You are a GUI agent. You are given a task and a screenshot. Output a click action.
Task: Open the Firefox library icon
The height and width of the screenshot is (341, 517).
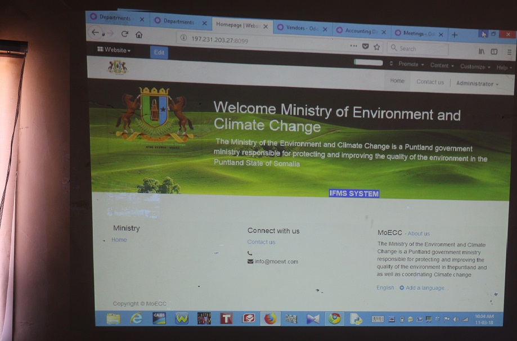pyautogui.click(x=482, y=51)
